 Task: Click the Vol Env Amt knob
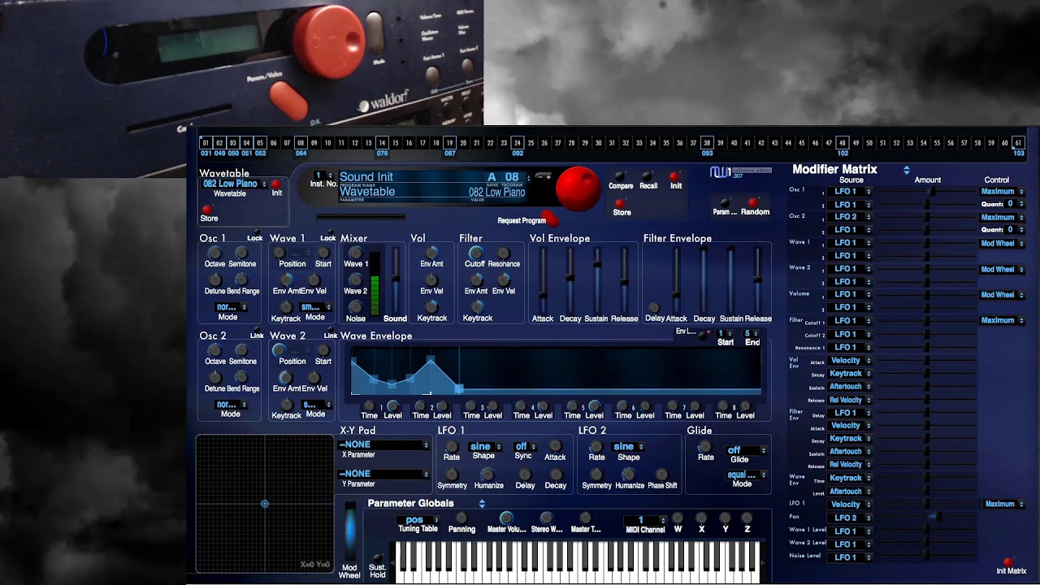click(x=431, y=253)
